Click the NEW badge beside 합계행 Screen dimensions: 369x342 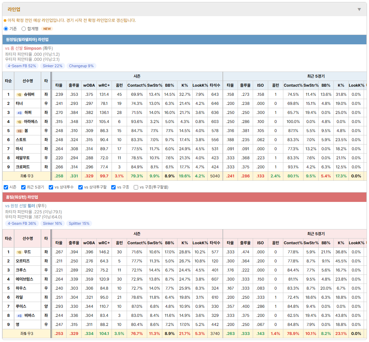click(47, 29)
